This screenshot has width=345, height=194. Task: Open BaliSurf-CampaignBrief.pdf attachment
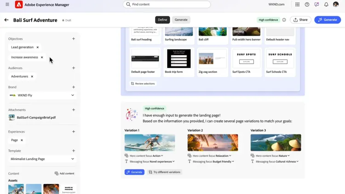pos(36,117)
